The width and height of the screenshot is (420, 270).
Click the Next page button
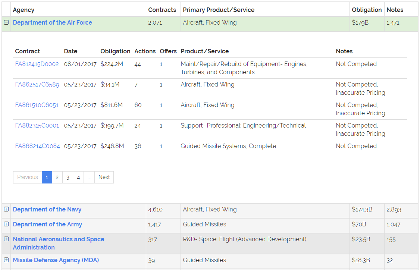[x=104, y=178]
